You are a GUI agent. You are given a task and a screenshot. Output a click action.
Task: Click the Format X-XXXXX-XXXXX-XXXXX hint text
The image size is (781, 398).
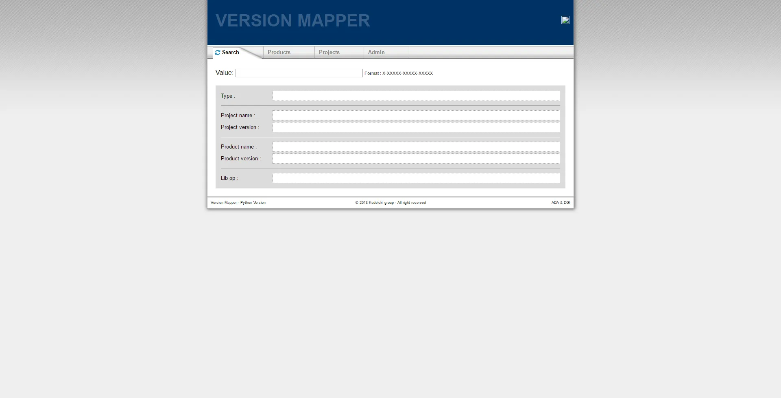399,73
